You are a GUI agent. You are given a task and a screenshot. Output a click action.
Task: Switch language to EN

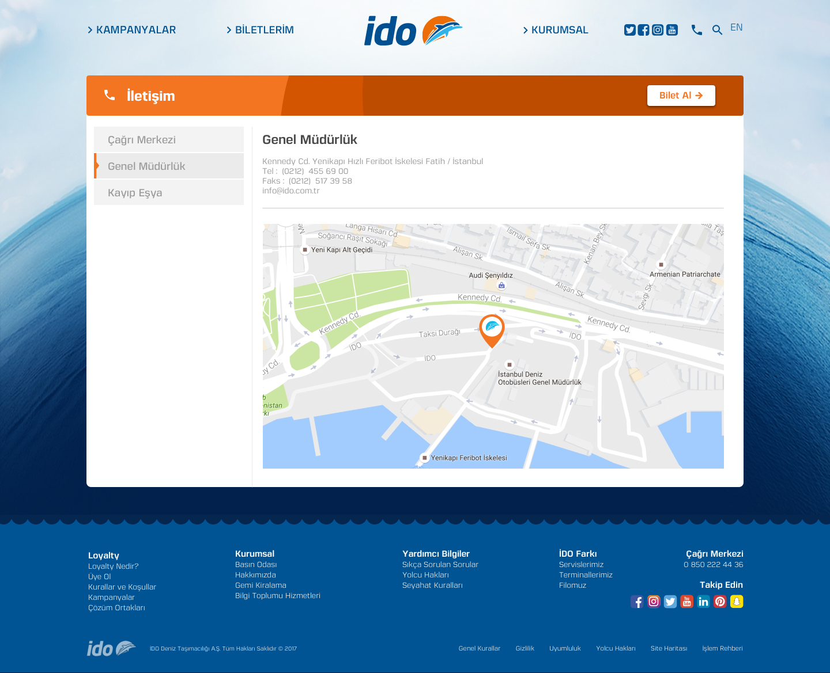(x=737, y=28)
